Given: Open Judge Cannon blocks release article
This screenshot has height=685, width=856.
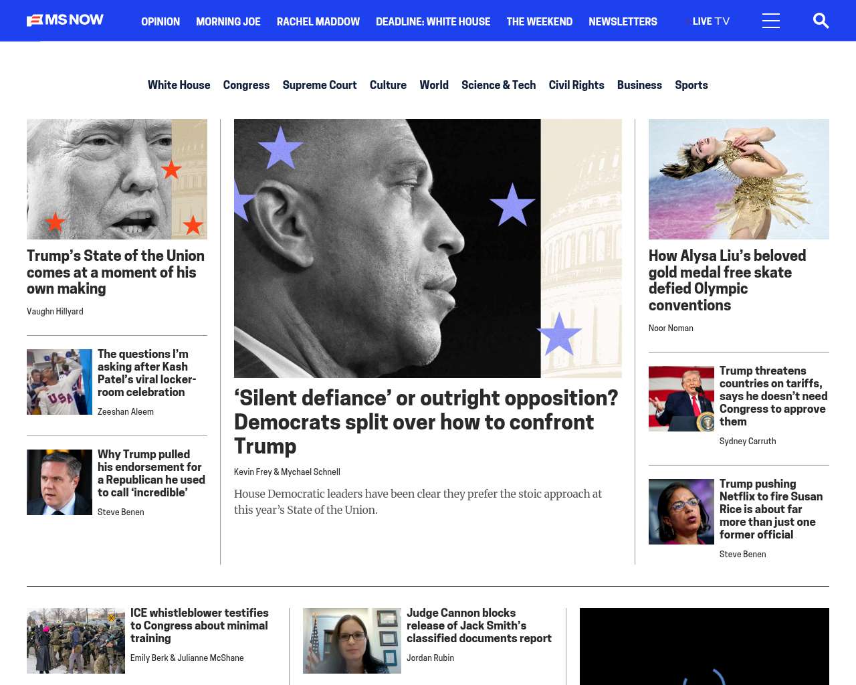Looking at the screenshot, I should [479, 625].
